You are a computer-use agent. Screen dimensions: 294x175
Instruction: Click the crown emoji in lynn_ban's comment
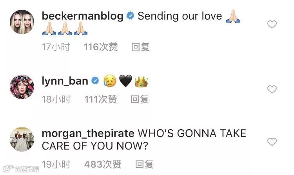142,81
